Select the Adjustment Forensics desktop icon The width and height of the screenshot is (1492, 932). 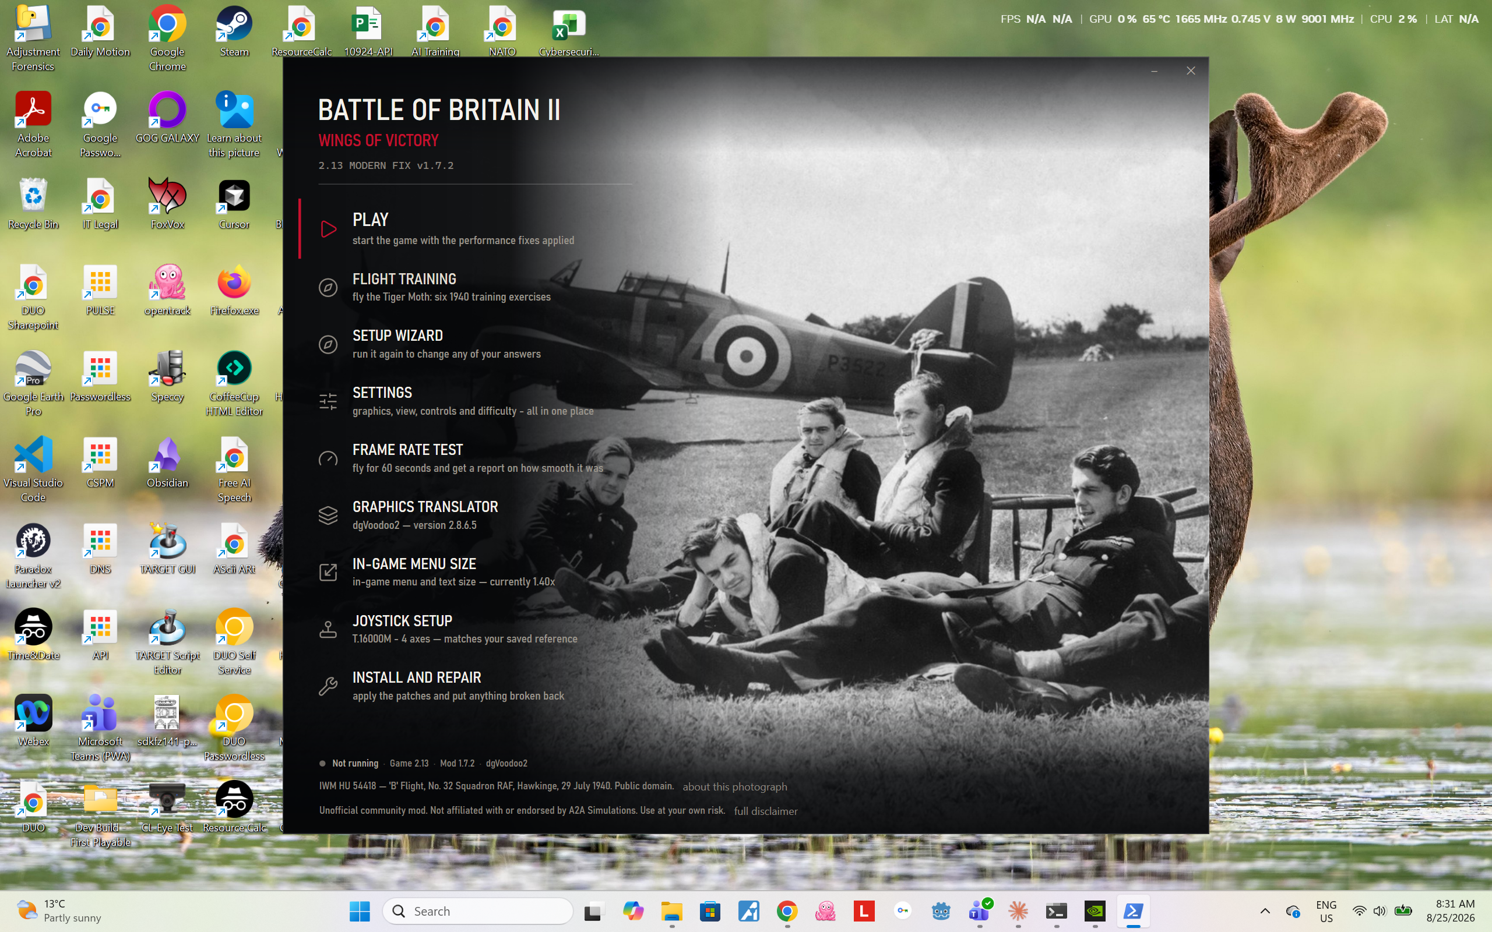pos(33,39)
